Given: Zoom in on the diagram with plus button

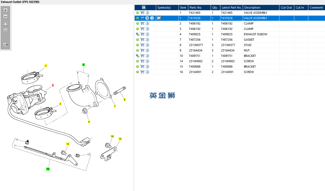Looking at the screenshot, I should tap(5, 10).
